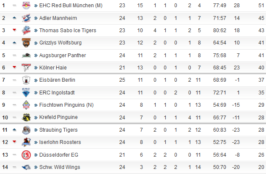Screen dimensions: 266x174
Task: Open the Augsburger Panther team link
Action: [63, 55]
